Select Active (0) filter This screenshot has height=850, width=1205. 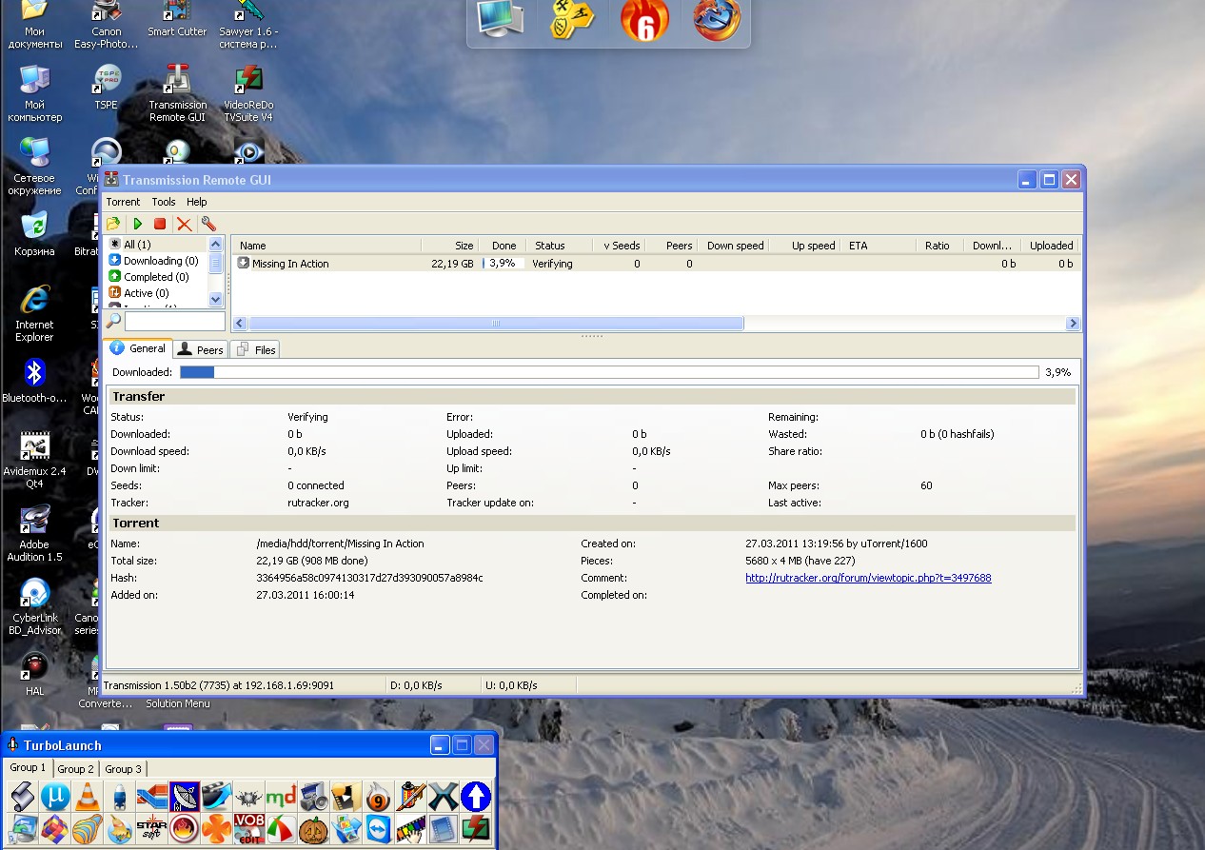click(x=140, y=293)
